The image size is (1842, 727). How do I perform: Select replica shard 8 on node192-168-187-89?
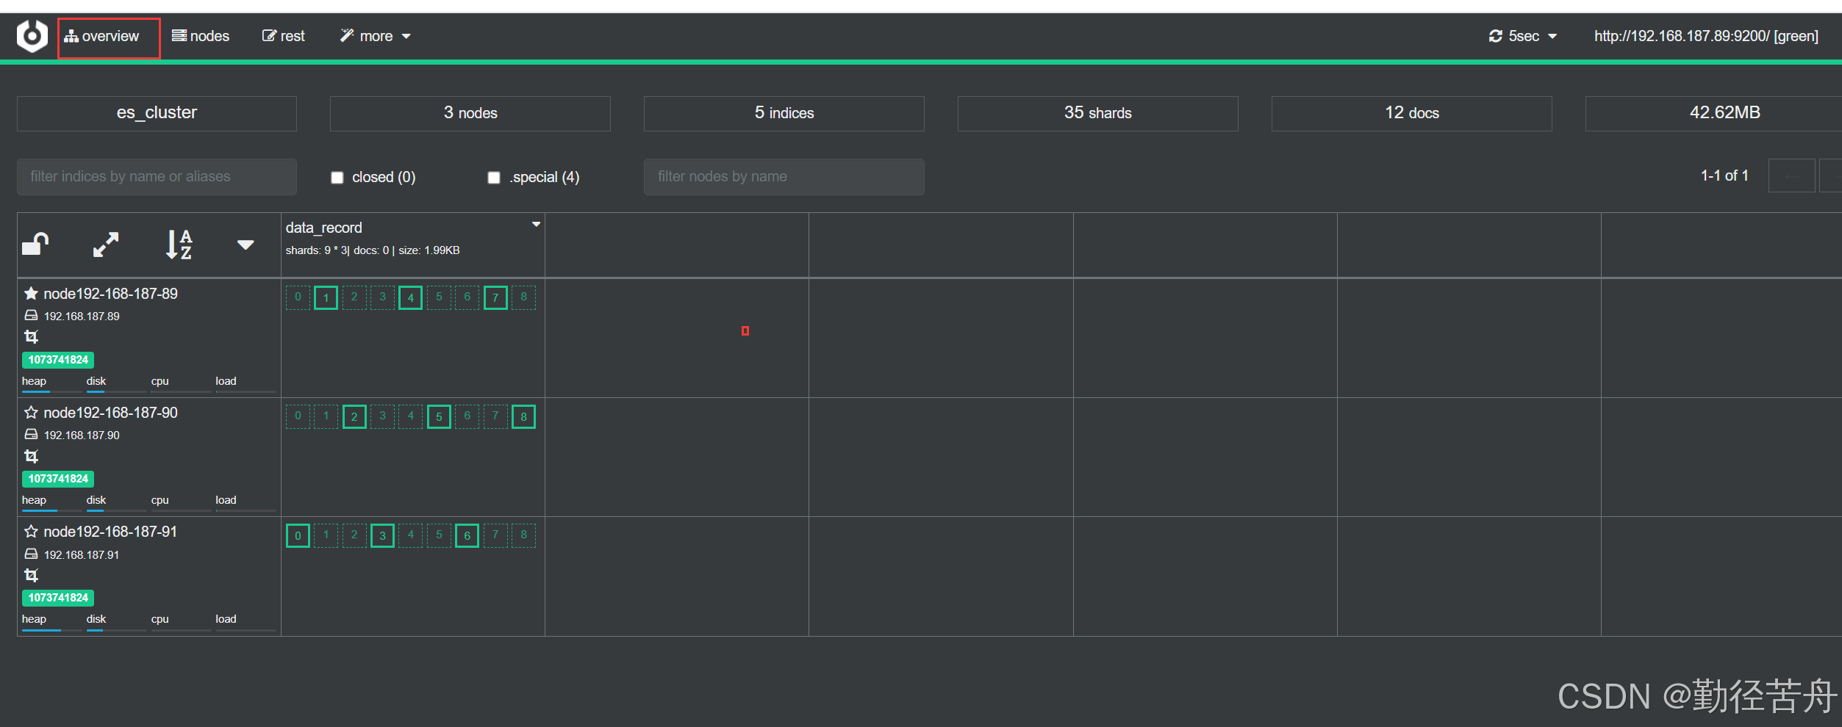tap(523, 297)
